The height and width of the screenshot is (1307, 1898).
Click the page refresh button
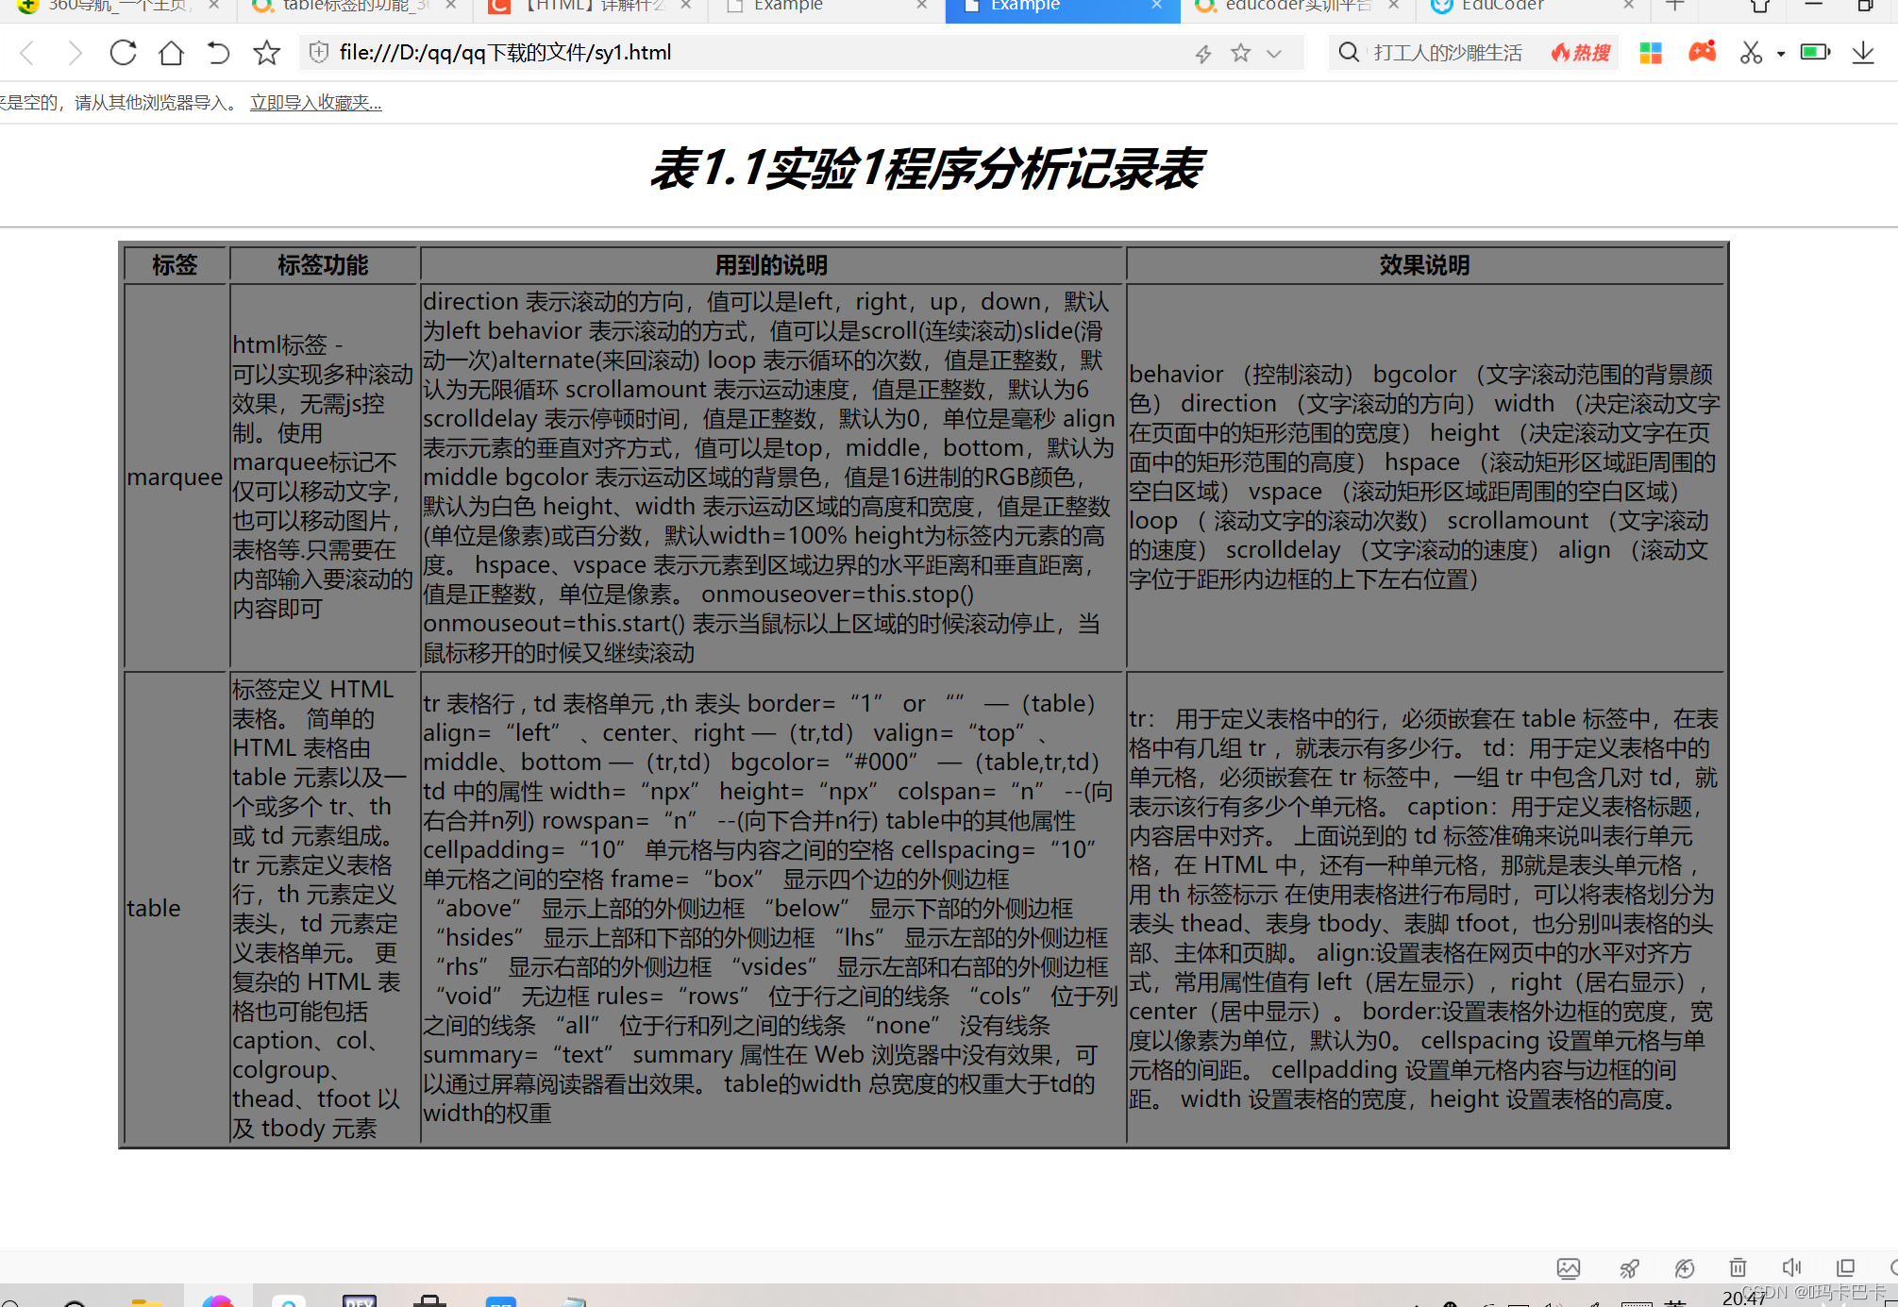click(x=123, y=52)
